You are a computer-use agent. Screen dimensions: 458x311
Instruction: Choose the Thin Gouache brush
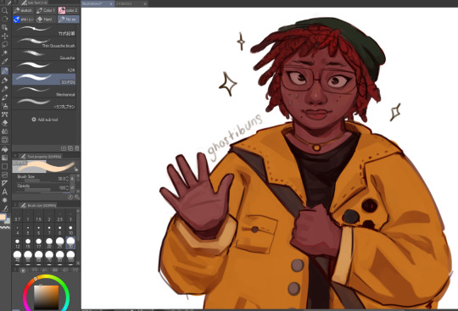point(44,42)
